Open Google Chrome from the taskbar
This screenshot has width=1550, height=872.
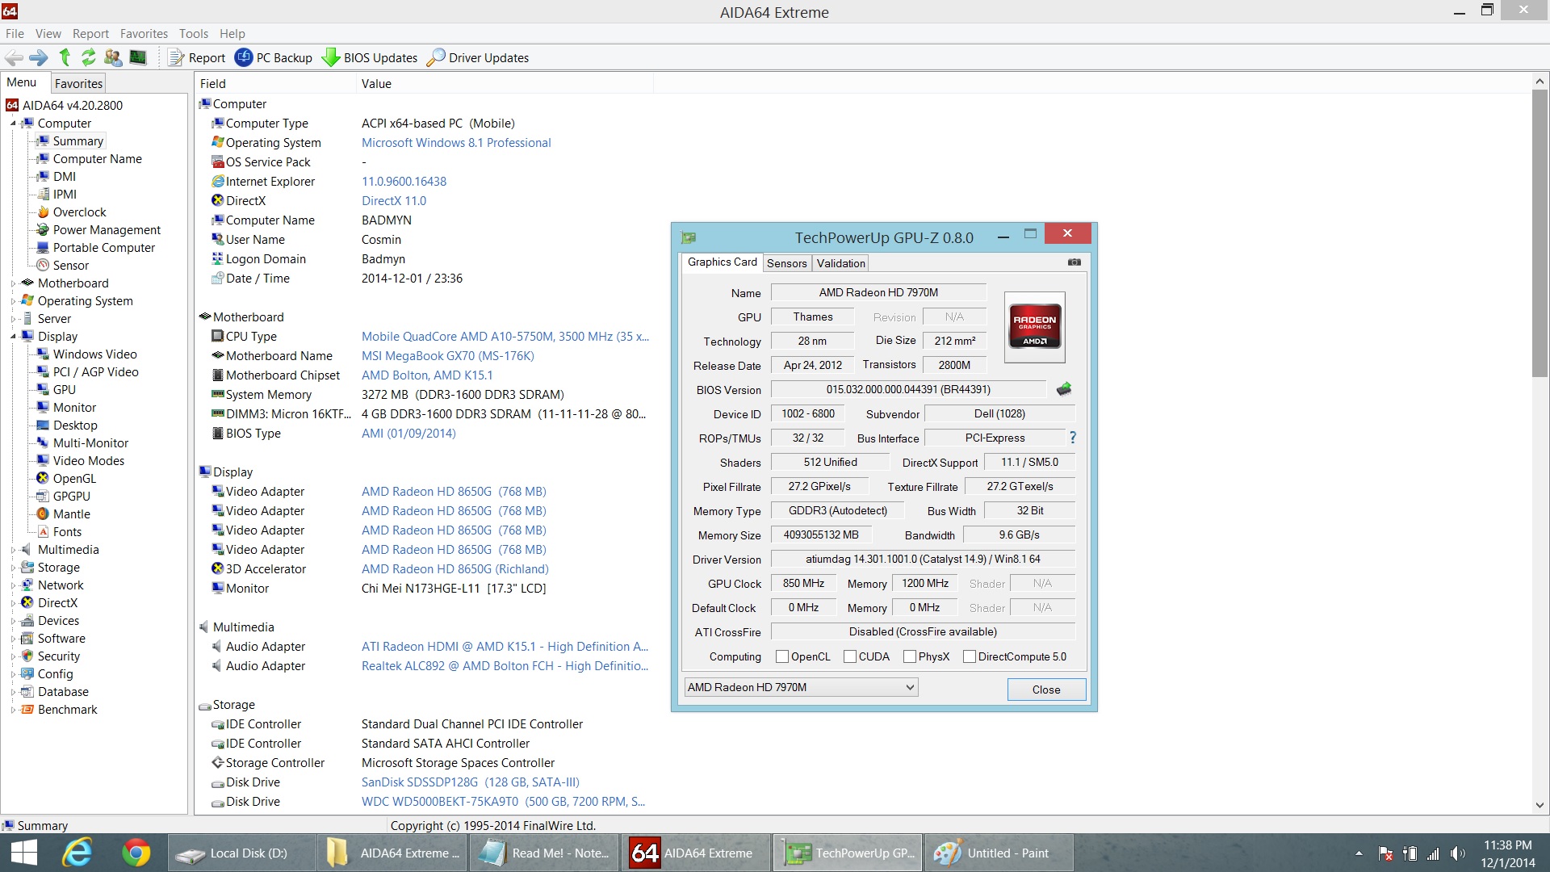(136, 853)
